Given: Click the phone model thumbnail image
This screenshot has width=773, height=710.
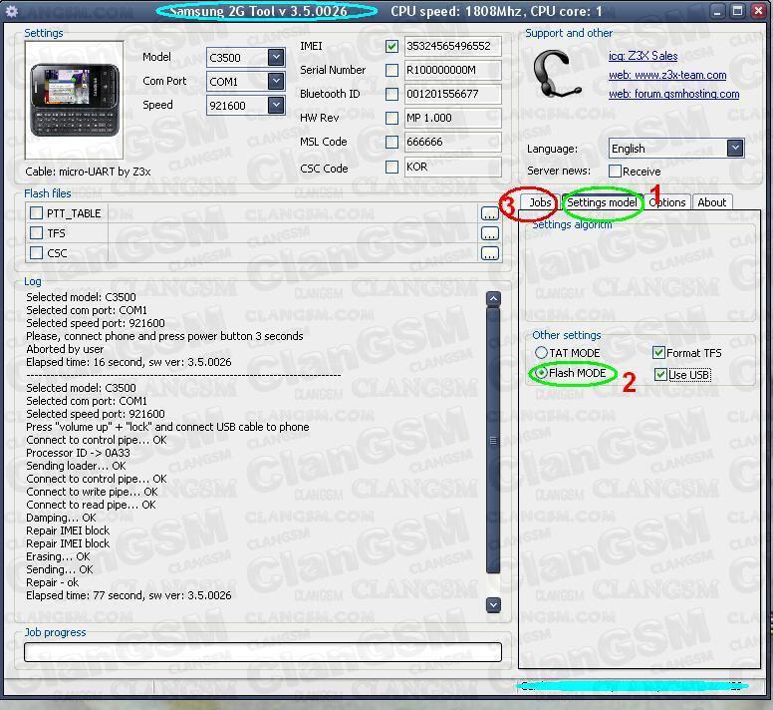Looking at the screenshot, I should coord(74,100).
